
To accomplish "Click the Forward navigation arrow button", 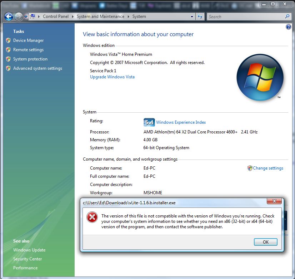I will click(19, 17).
